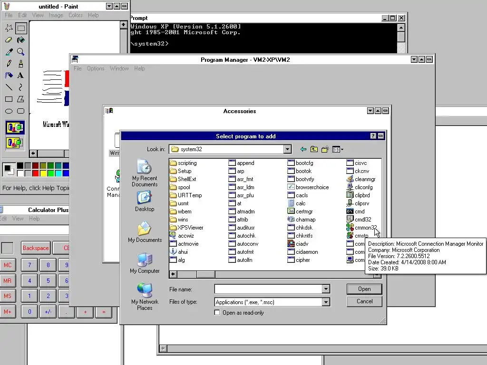Pick the black color swatch in Paint
Screen dimensions: 487x365
[x=20, y=166]
